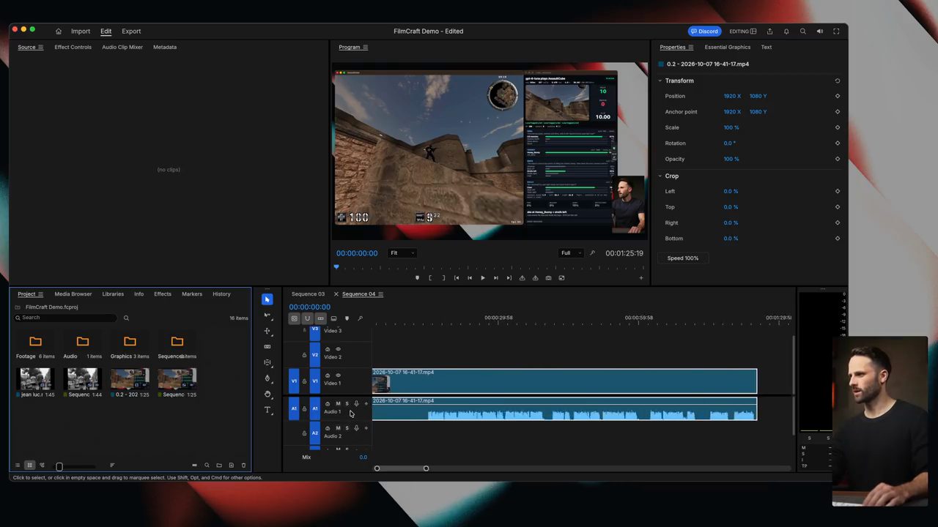
Task: Click the New Bin folder icon
Action: click(x=218, y=466)
